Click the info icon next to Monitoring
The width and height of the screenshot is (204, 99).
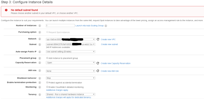tap(40, 87)
